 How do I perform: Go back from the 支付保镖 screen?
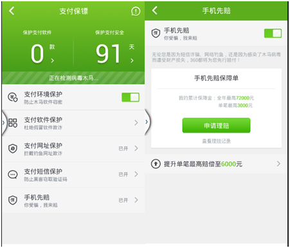(12, 11)
